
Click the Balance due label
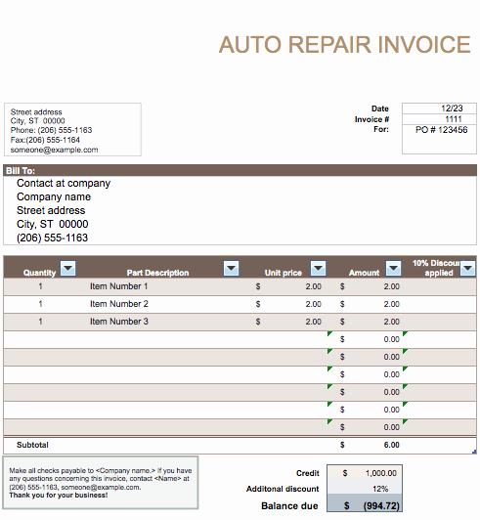click(289, 505)
